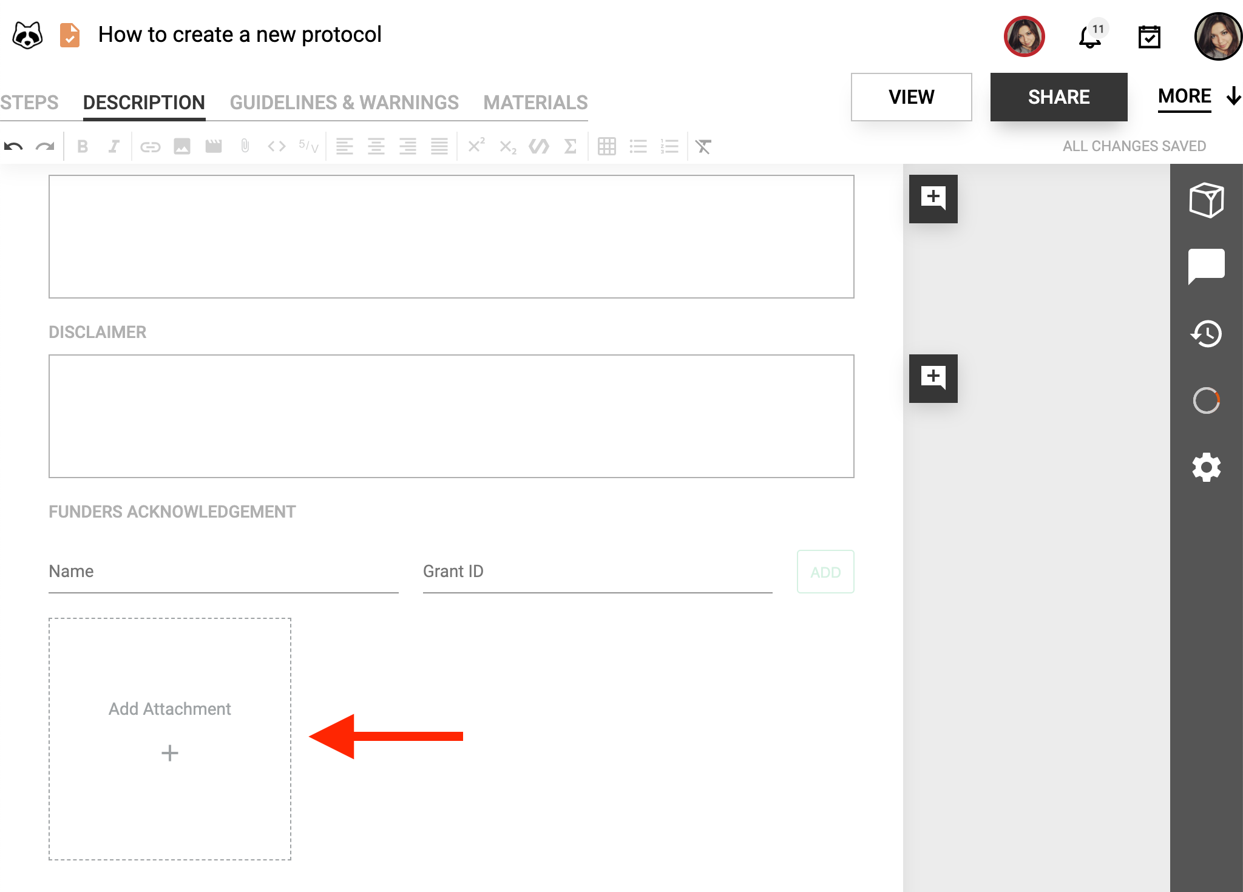The height and width of the screenshot is (892, 1243).
Task: Attach a file using the paperclip icon
Action: tap(245, 146)
